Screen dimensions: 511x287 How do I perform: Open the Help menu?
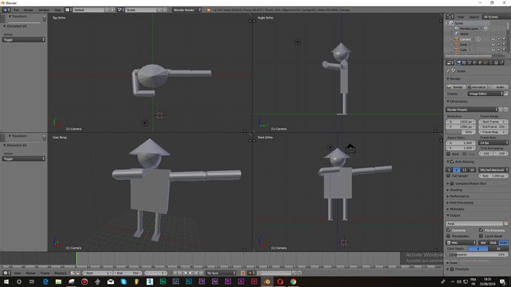point(57,10)
